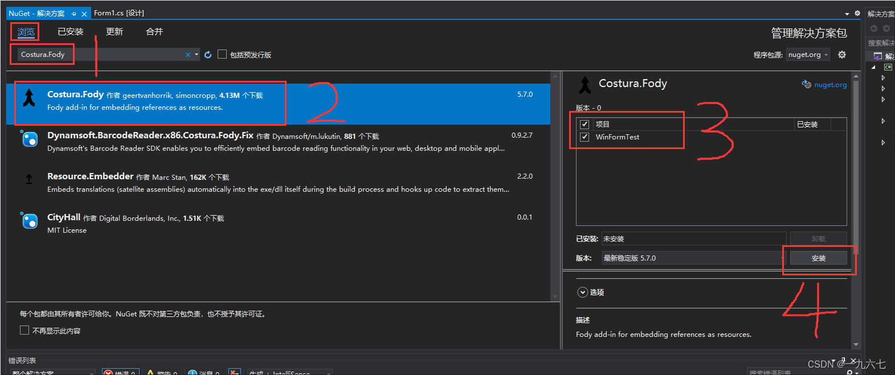The width and height of the screenshot is (895, 375).
Task: Select the Costura.Fody package row
Action: tap(278, 104)
